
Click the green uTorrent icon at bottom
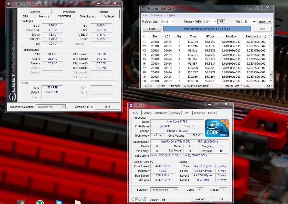point(40,202)
